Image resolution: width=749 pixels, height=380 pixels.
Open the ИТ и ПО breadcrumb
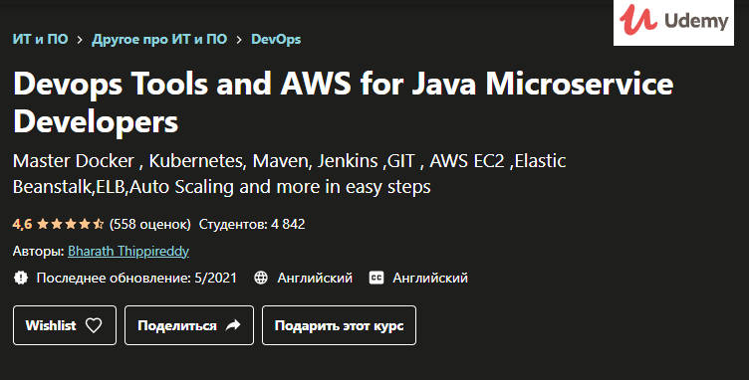click(x=41, y=39)
